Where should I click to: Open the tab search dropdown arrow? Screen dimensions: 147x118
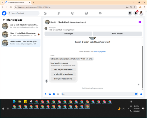[2, 2]
